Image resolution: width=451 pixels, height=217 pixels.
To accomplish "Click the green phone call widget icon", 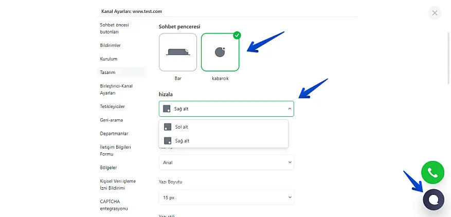I will click(x=432, y=173).
